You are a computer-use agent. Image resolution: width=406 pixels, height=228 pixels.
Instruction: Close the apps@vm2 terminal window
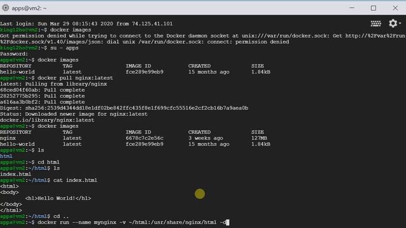point(395,8)
